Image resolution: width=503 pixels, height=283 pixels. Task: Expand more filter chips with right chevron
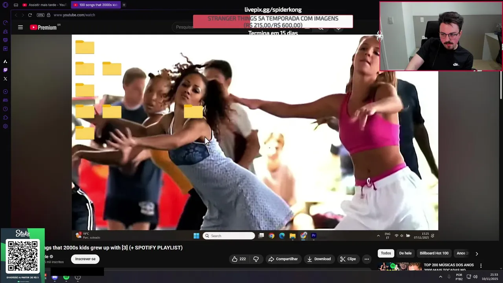[x=477, y=254]
